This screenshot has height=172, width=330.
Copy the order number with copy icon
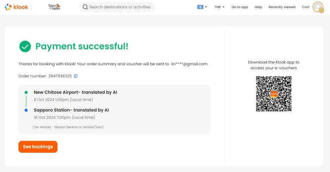[x=76, y=76]
